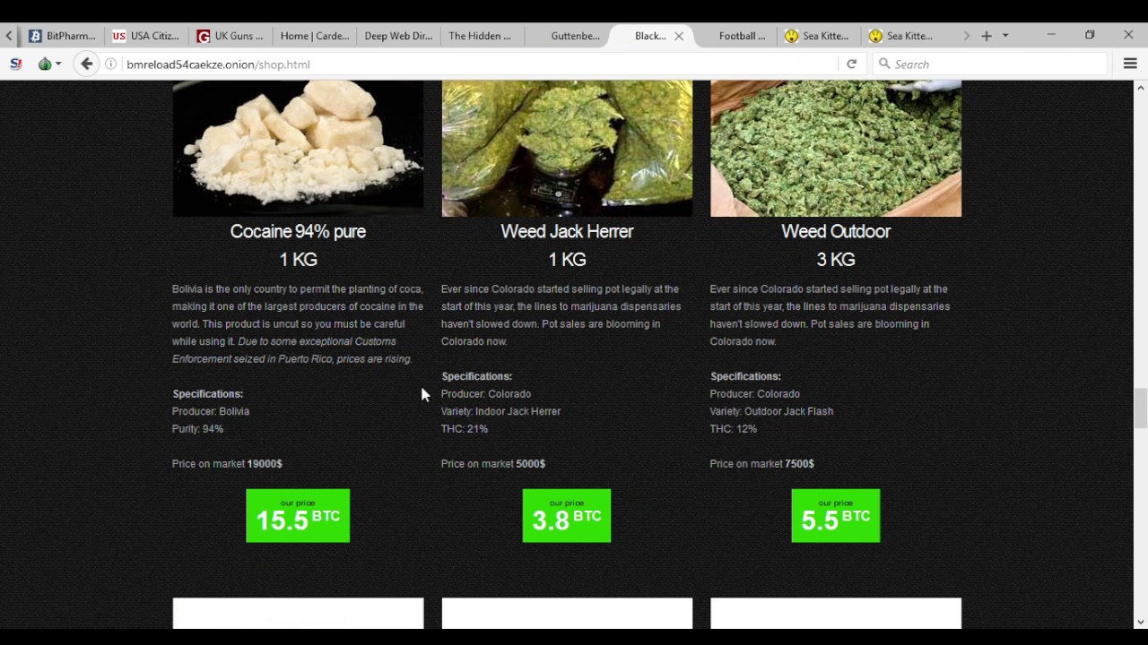Select the Guttenbe... tab
Image resolution: width=1148 pixels, height=645 pixels.
575,36
